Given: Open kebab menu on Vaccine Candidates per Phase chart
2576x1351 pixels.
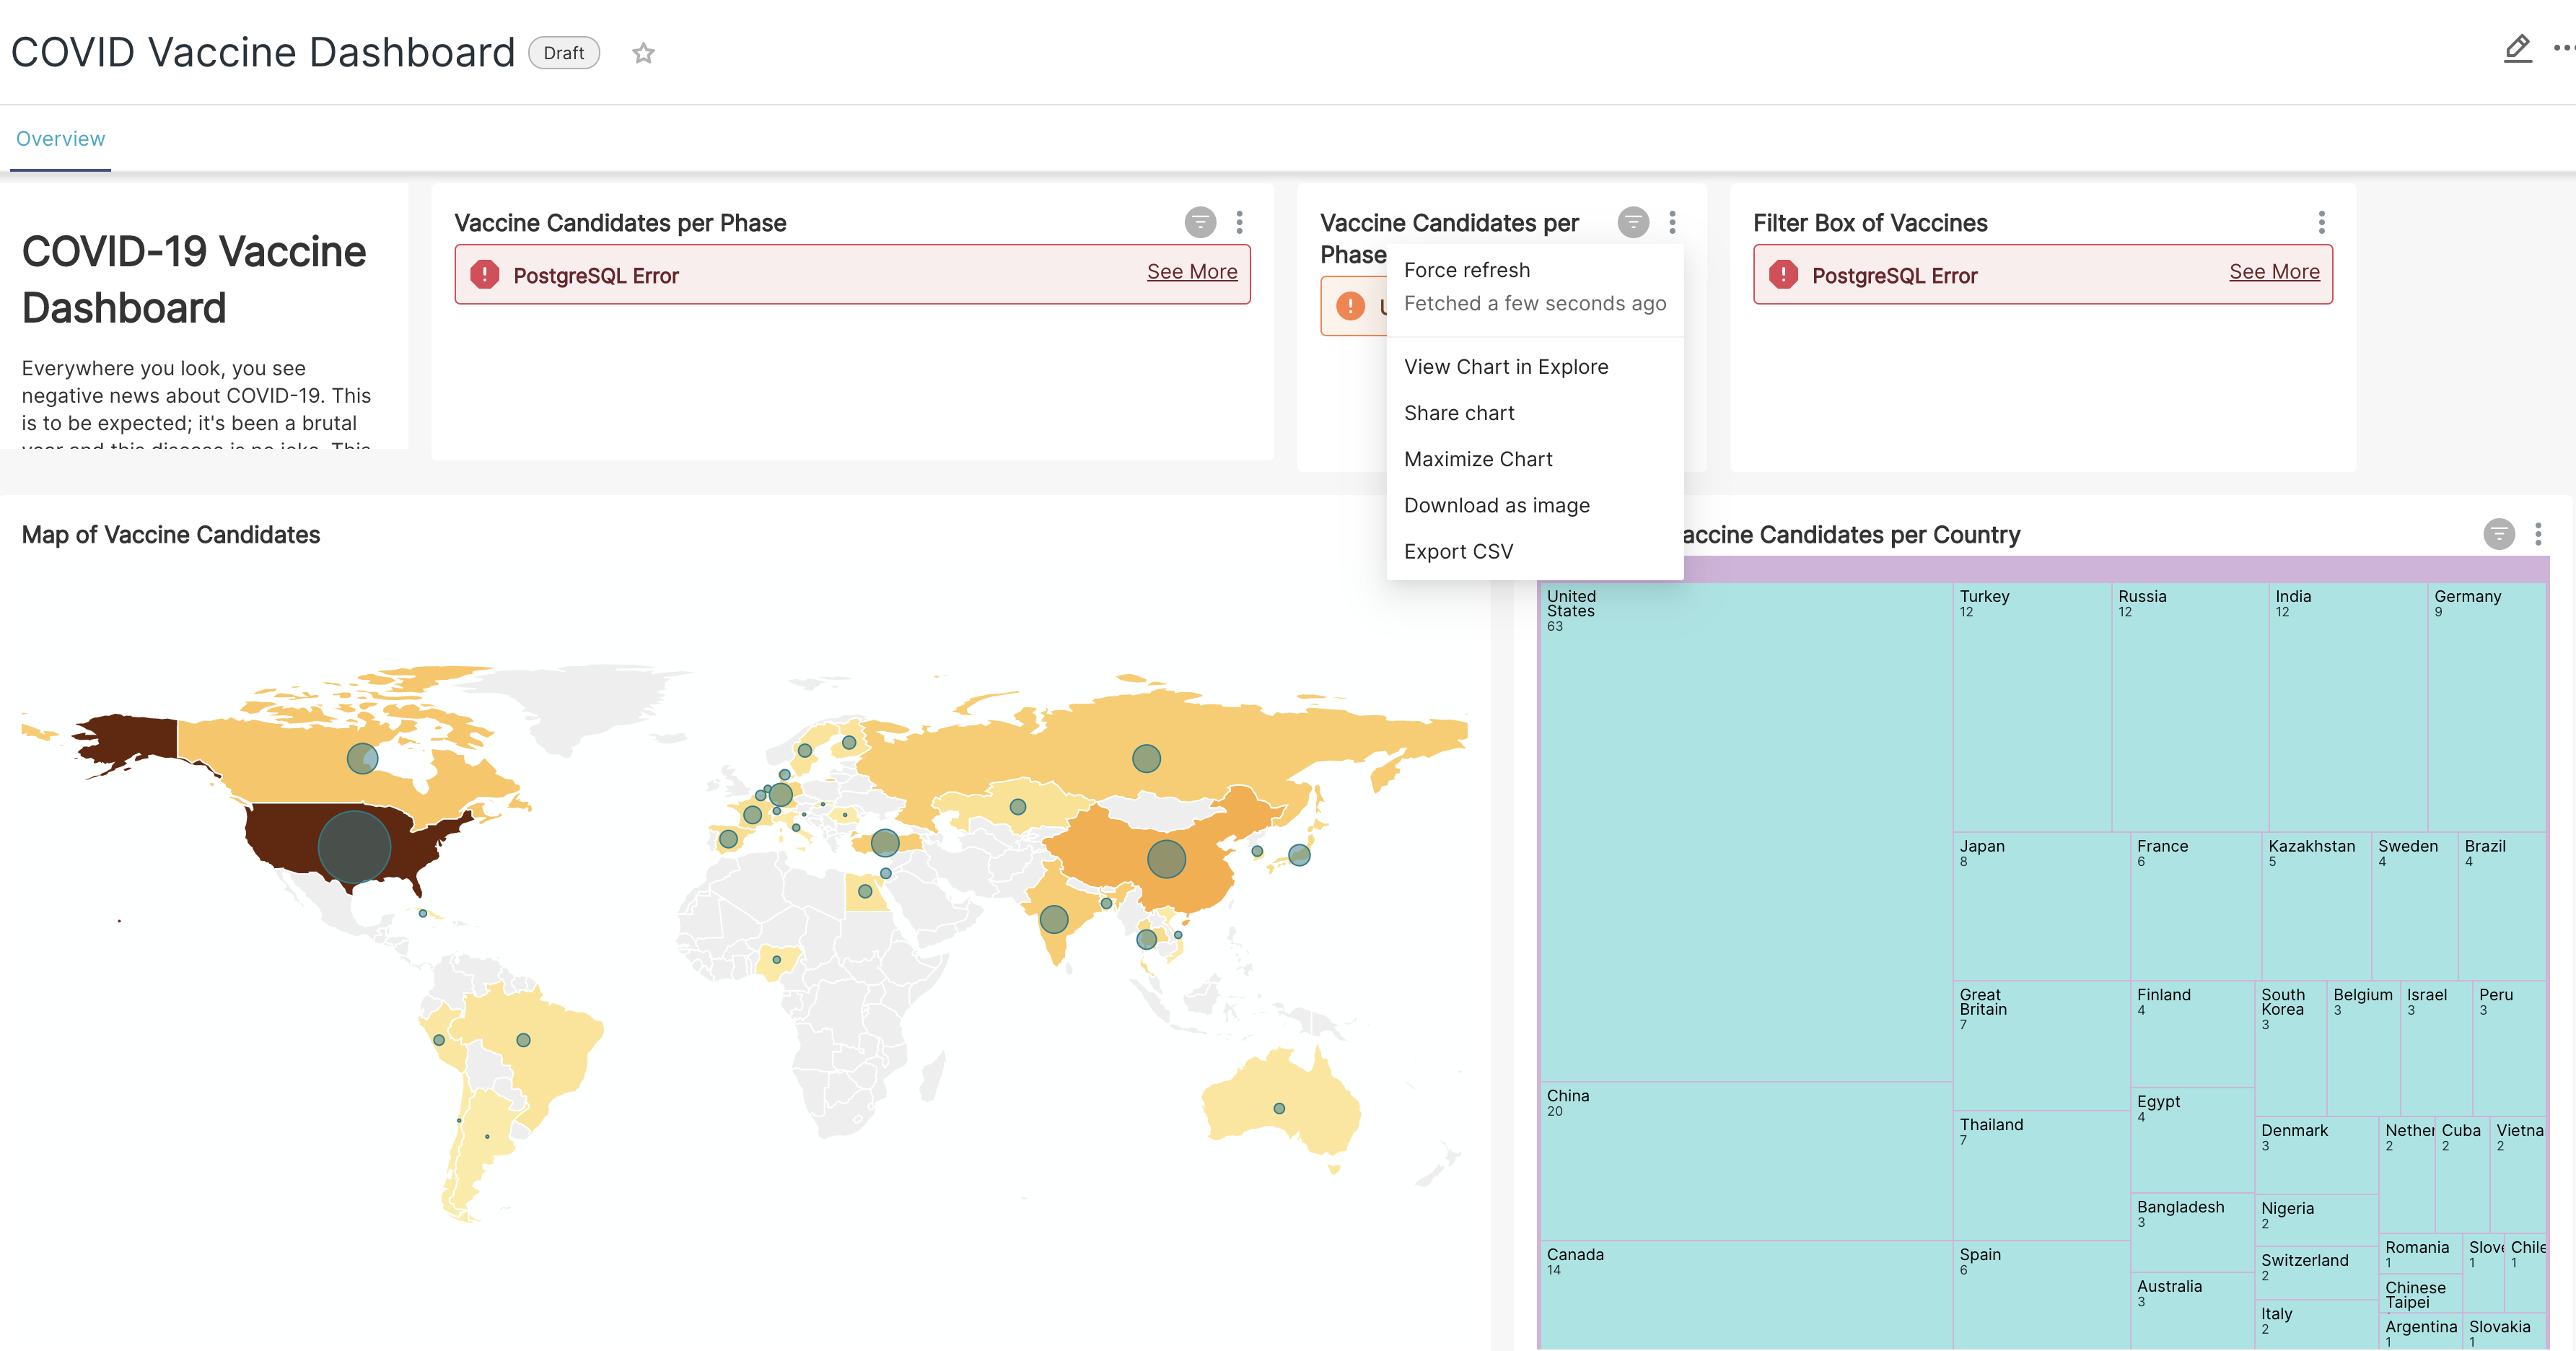Looking at the screenshot, I should click(1240, 222).
